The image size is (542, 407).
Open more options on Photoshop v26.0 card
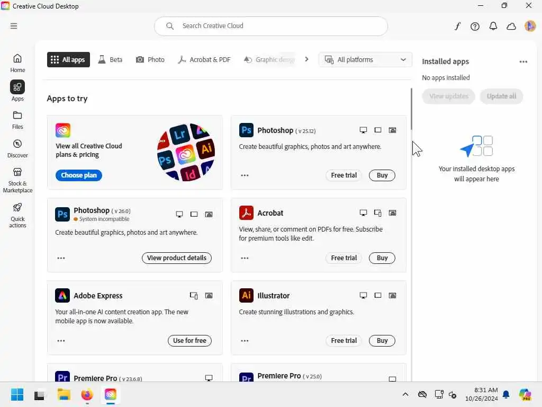(61, 258)
